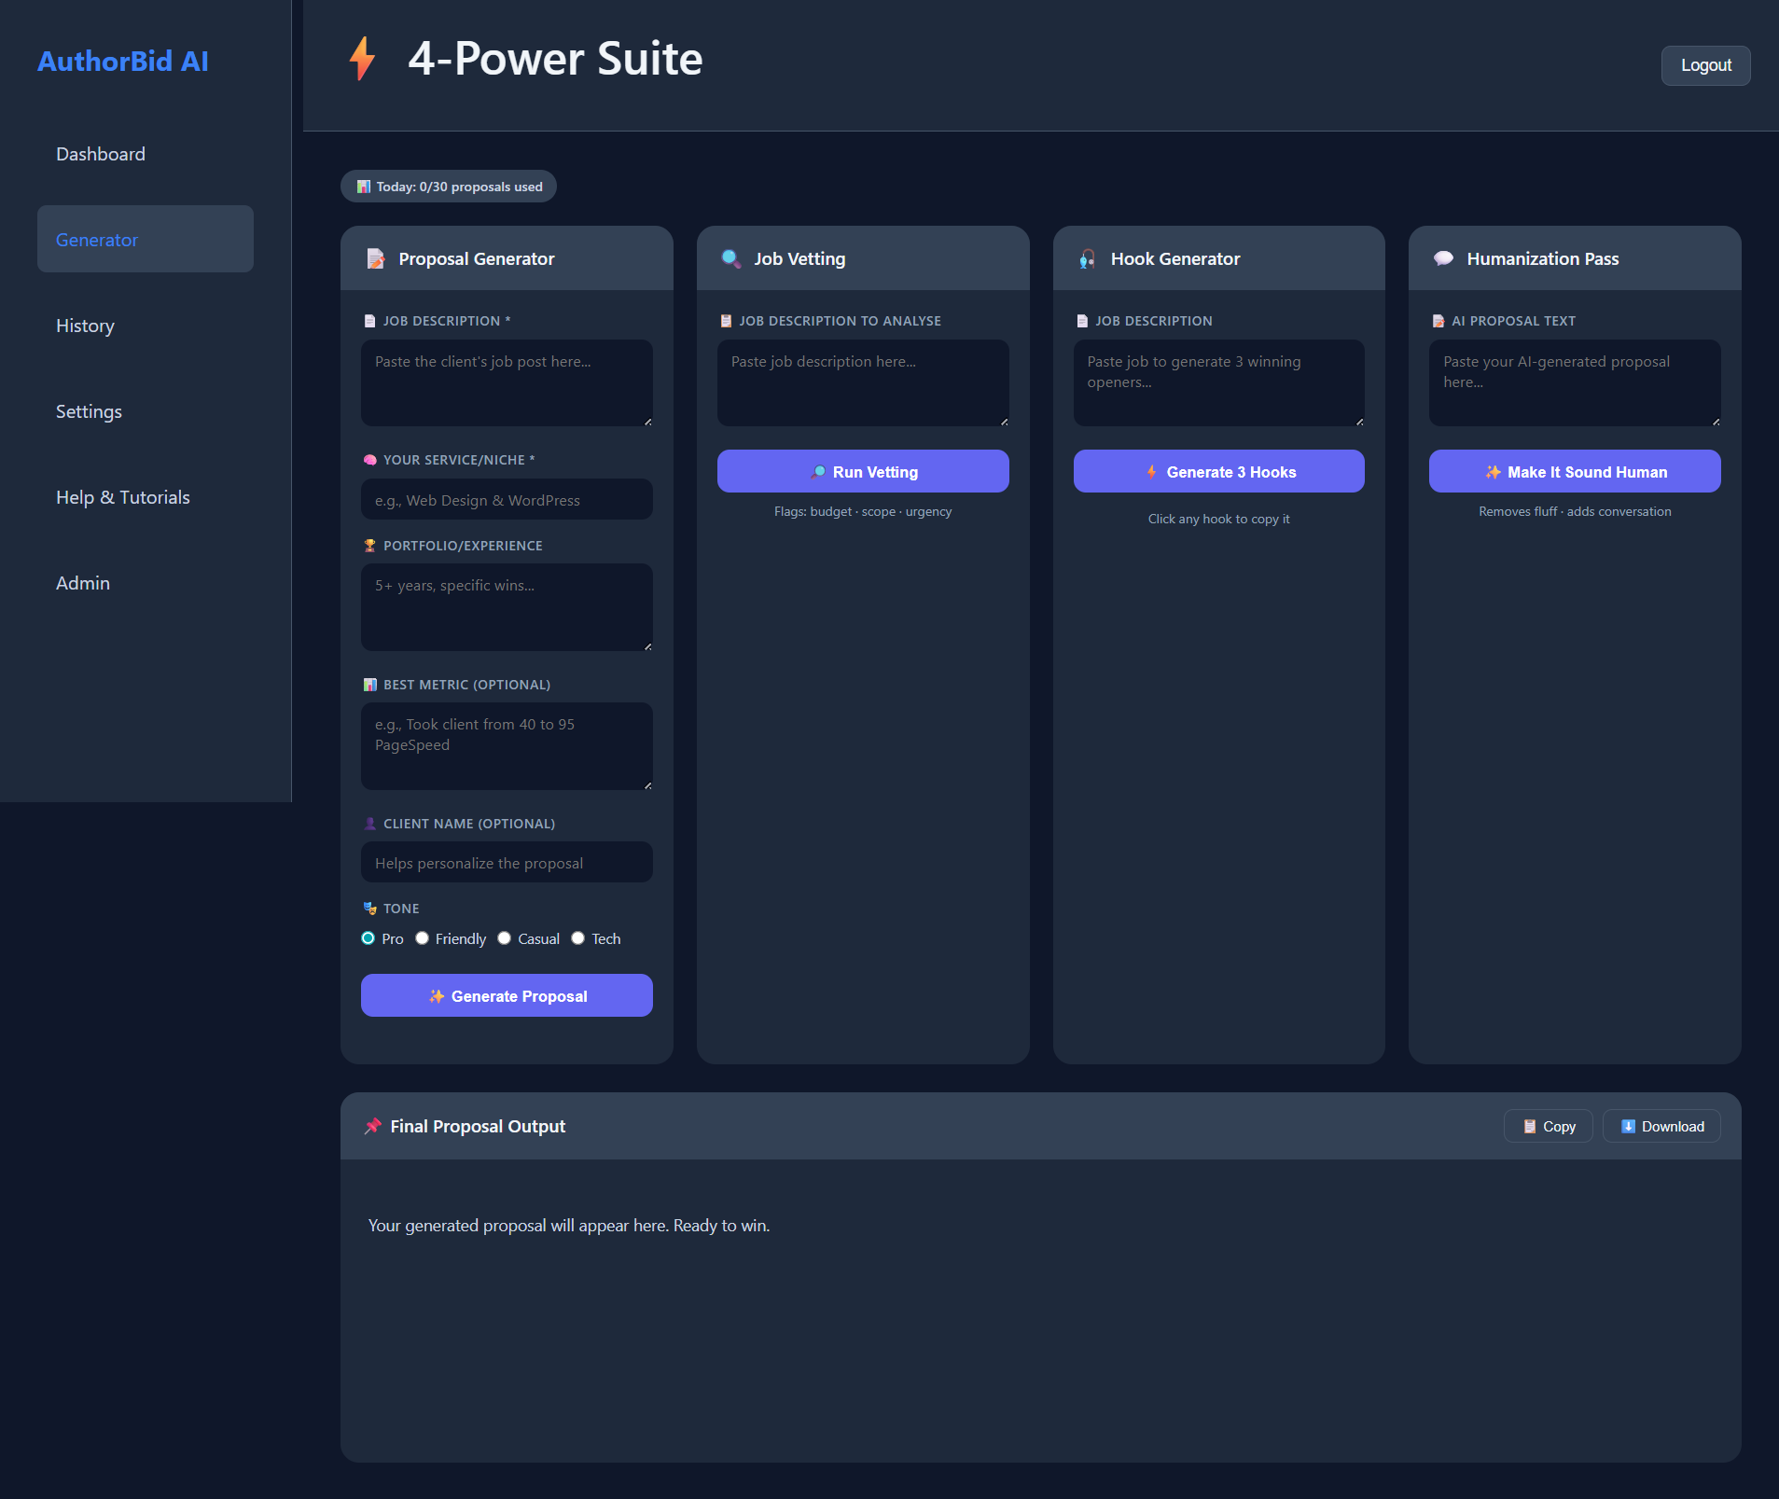The image size is (1779, 1499).
Task: Open the Generator sidebar item
Action: (x=146, y=240)
